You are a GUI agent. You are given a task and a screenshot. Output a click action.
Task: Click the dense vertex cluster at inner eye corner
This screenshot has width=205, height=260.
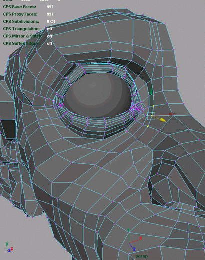[x=137, y=109]
